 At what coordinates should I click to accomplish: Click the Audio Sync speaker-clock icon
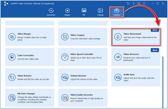click(118, 77)
